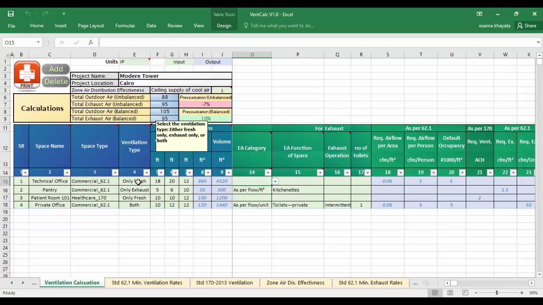543x305 pixels.
Task: Open the validation dropdown arrow on cell O15
Action: [275, 181]
